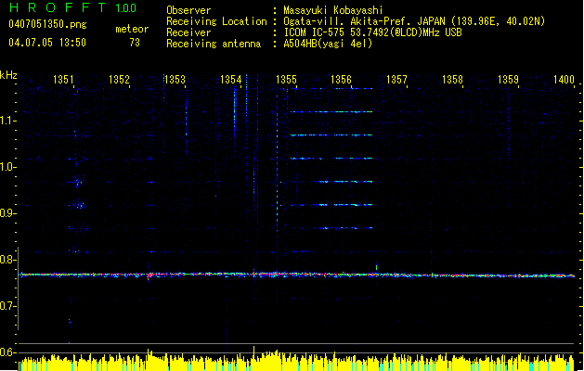
Task: Click the 'Receiving Location' field label
Action: coord(216,21)
